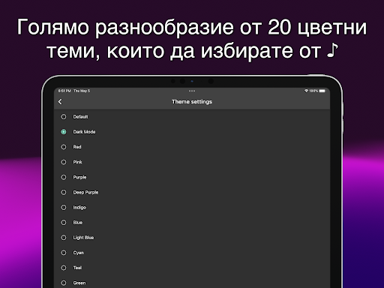Image resolution: width=384 pixels, height=288 pixels.
Task: Select the Default theme radio button
Action: click(x=64, y=117)
